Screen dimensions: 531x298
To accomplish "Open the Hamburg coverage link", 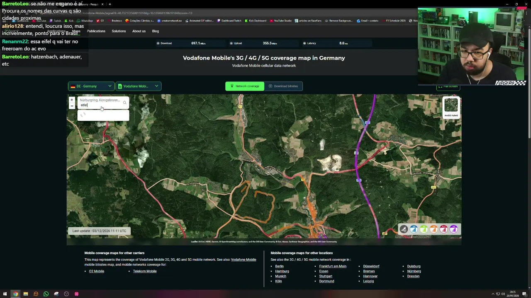I will click(x=282, y=271).
